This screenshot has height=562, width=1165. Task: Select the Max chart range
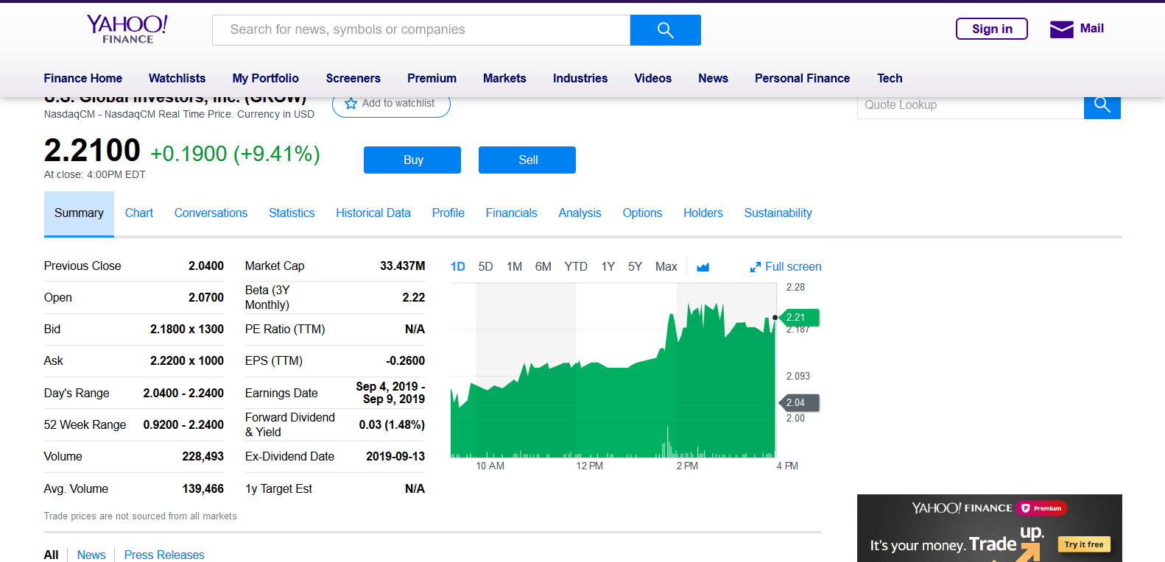click(666, 267)
